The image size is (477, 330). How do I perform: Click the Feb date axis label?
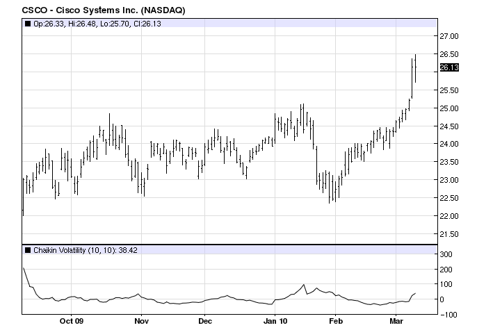click(336, 321)
